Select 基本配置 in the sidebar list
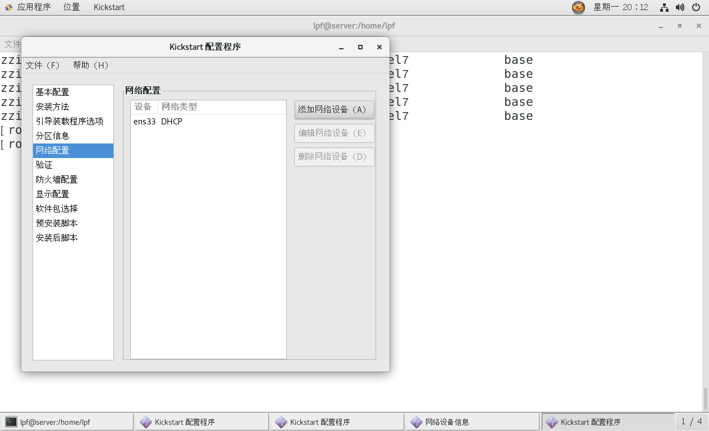The width and height of the screenshot is (709, 431). coord(73,92)
